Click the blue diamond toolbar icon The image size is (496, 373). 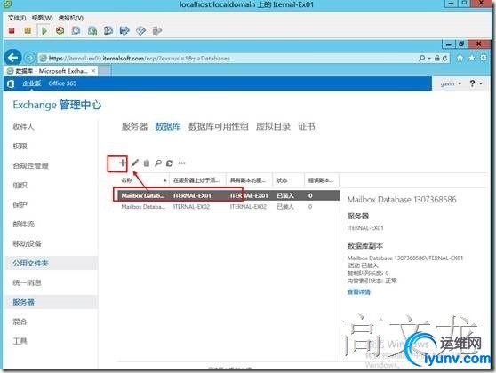140,31
